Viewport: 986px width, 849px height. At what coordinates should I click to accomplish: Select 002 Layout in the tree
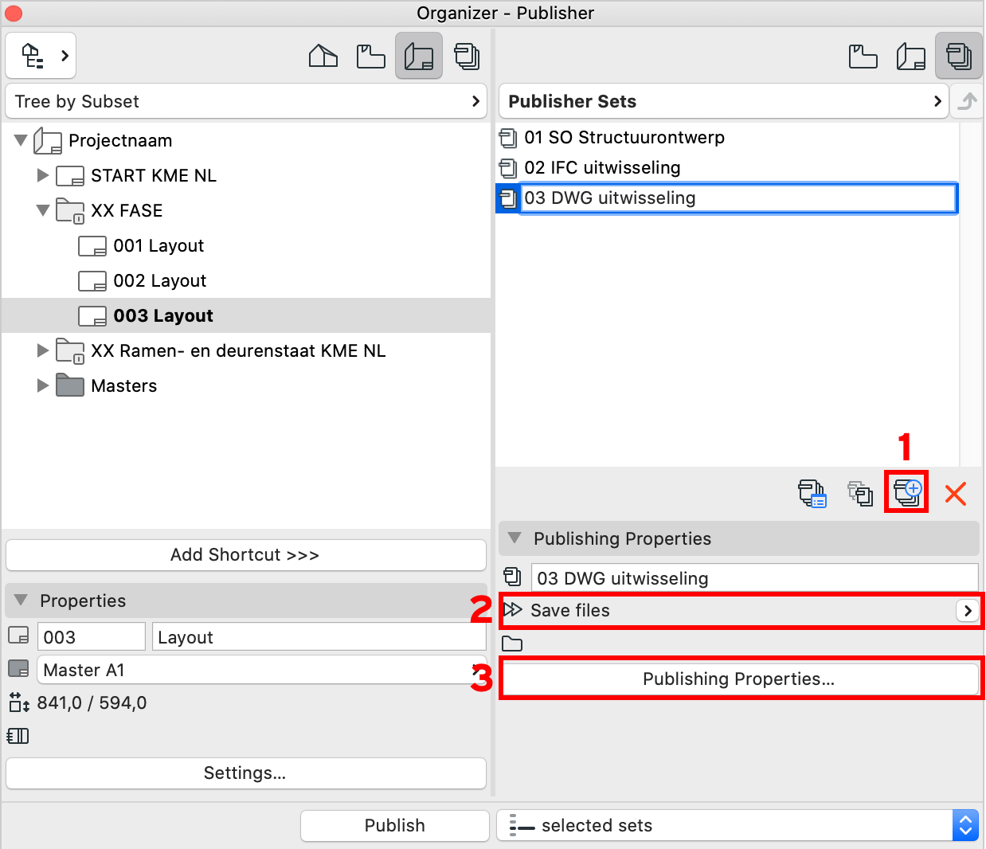pyautogui.click(x=160, y=280)
